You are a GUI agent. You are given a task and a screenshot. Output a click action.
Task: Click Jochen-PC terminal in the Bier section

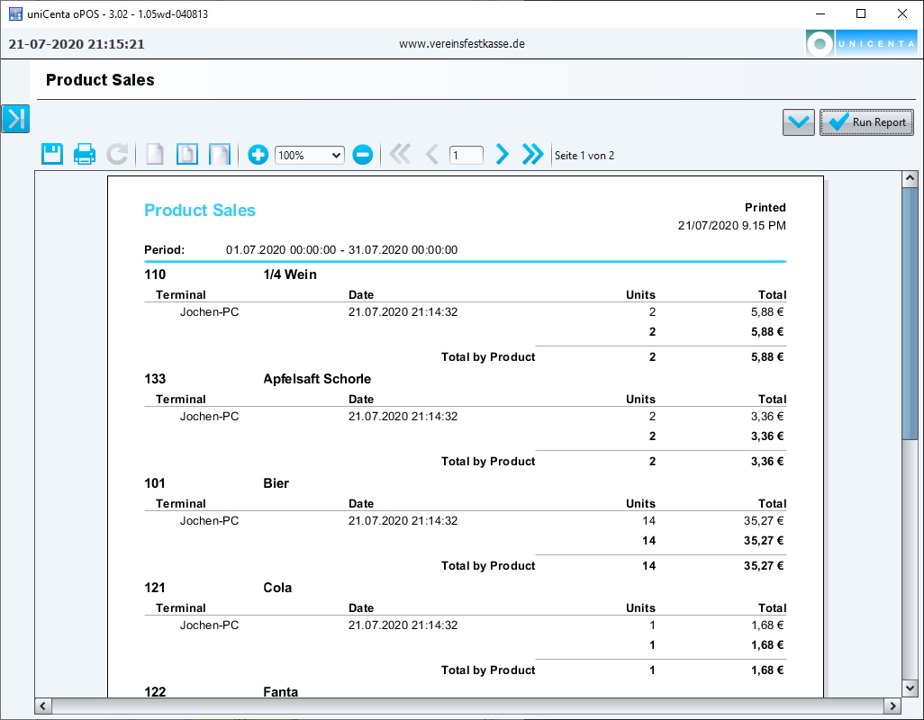coord(209,520)
